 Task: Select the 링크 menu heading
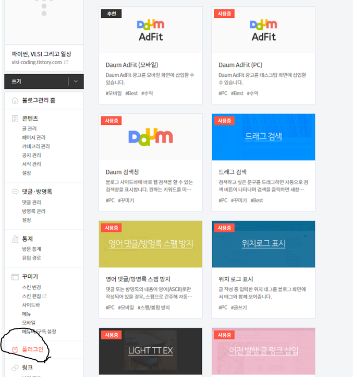coord(28,368)
